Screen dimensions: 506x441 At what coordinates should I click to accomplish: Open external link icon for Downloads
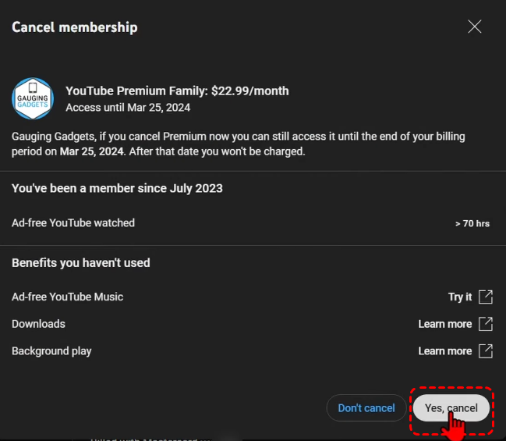click(x=486, y=324)
